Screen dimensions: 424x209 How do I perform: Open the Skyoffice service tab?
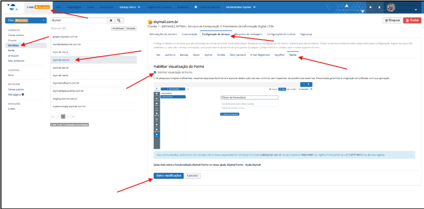[279, 55]
